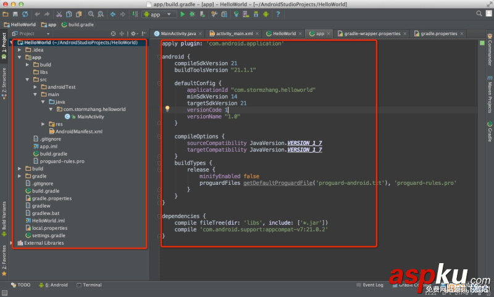Image resolution: width=494 pixels, height=297 pixels.
Task: Click the Open folder toolbar icon
Action: tap(6, 14)
